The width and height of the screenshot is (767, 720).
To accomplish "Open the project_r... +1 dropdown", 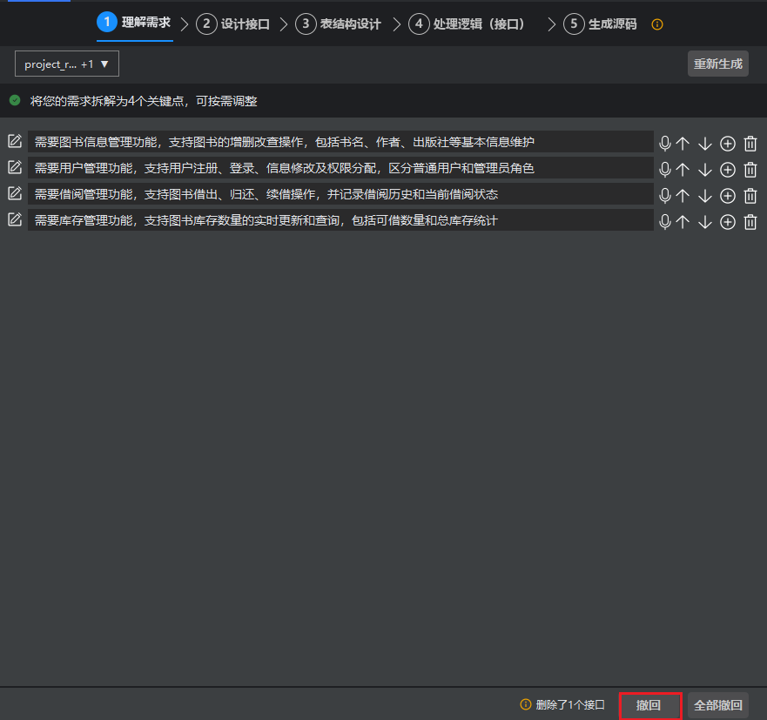I will point(67,64).
